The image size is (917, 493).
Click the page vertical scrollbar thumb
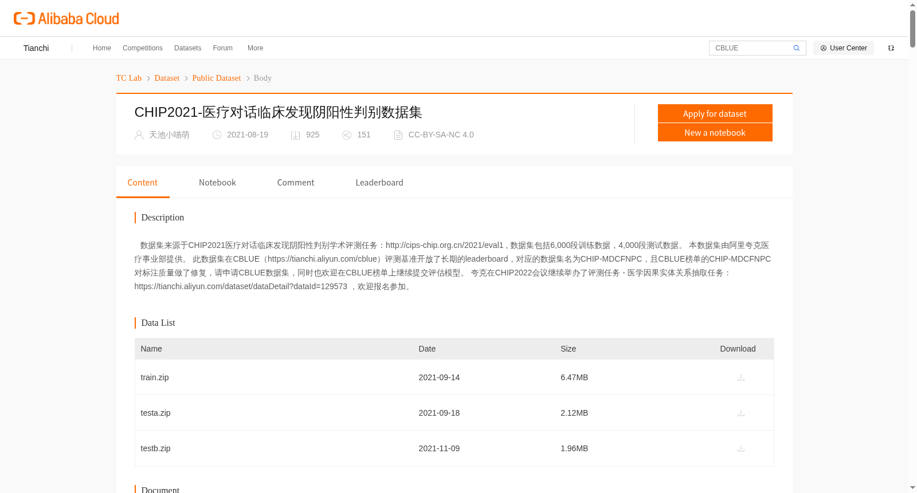coord(912,29)
